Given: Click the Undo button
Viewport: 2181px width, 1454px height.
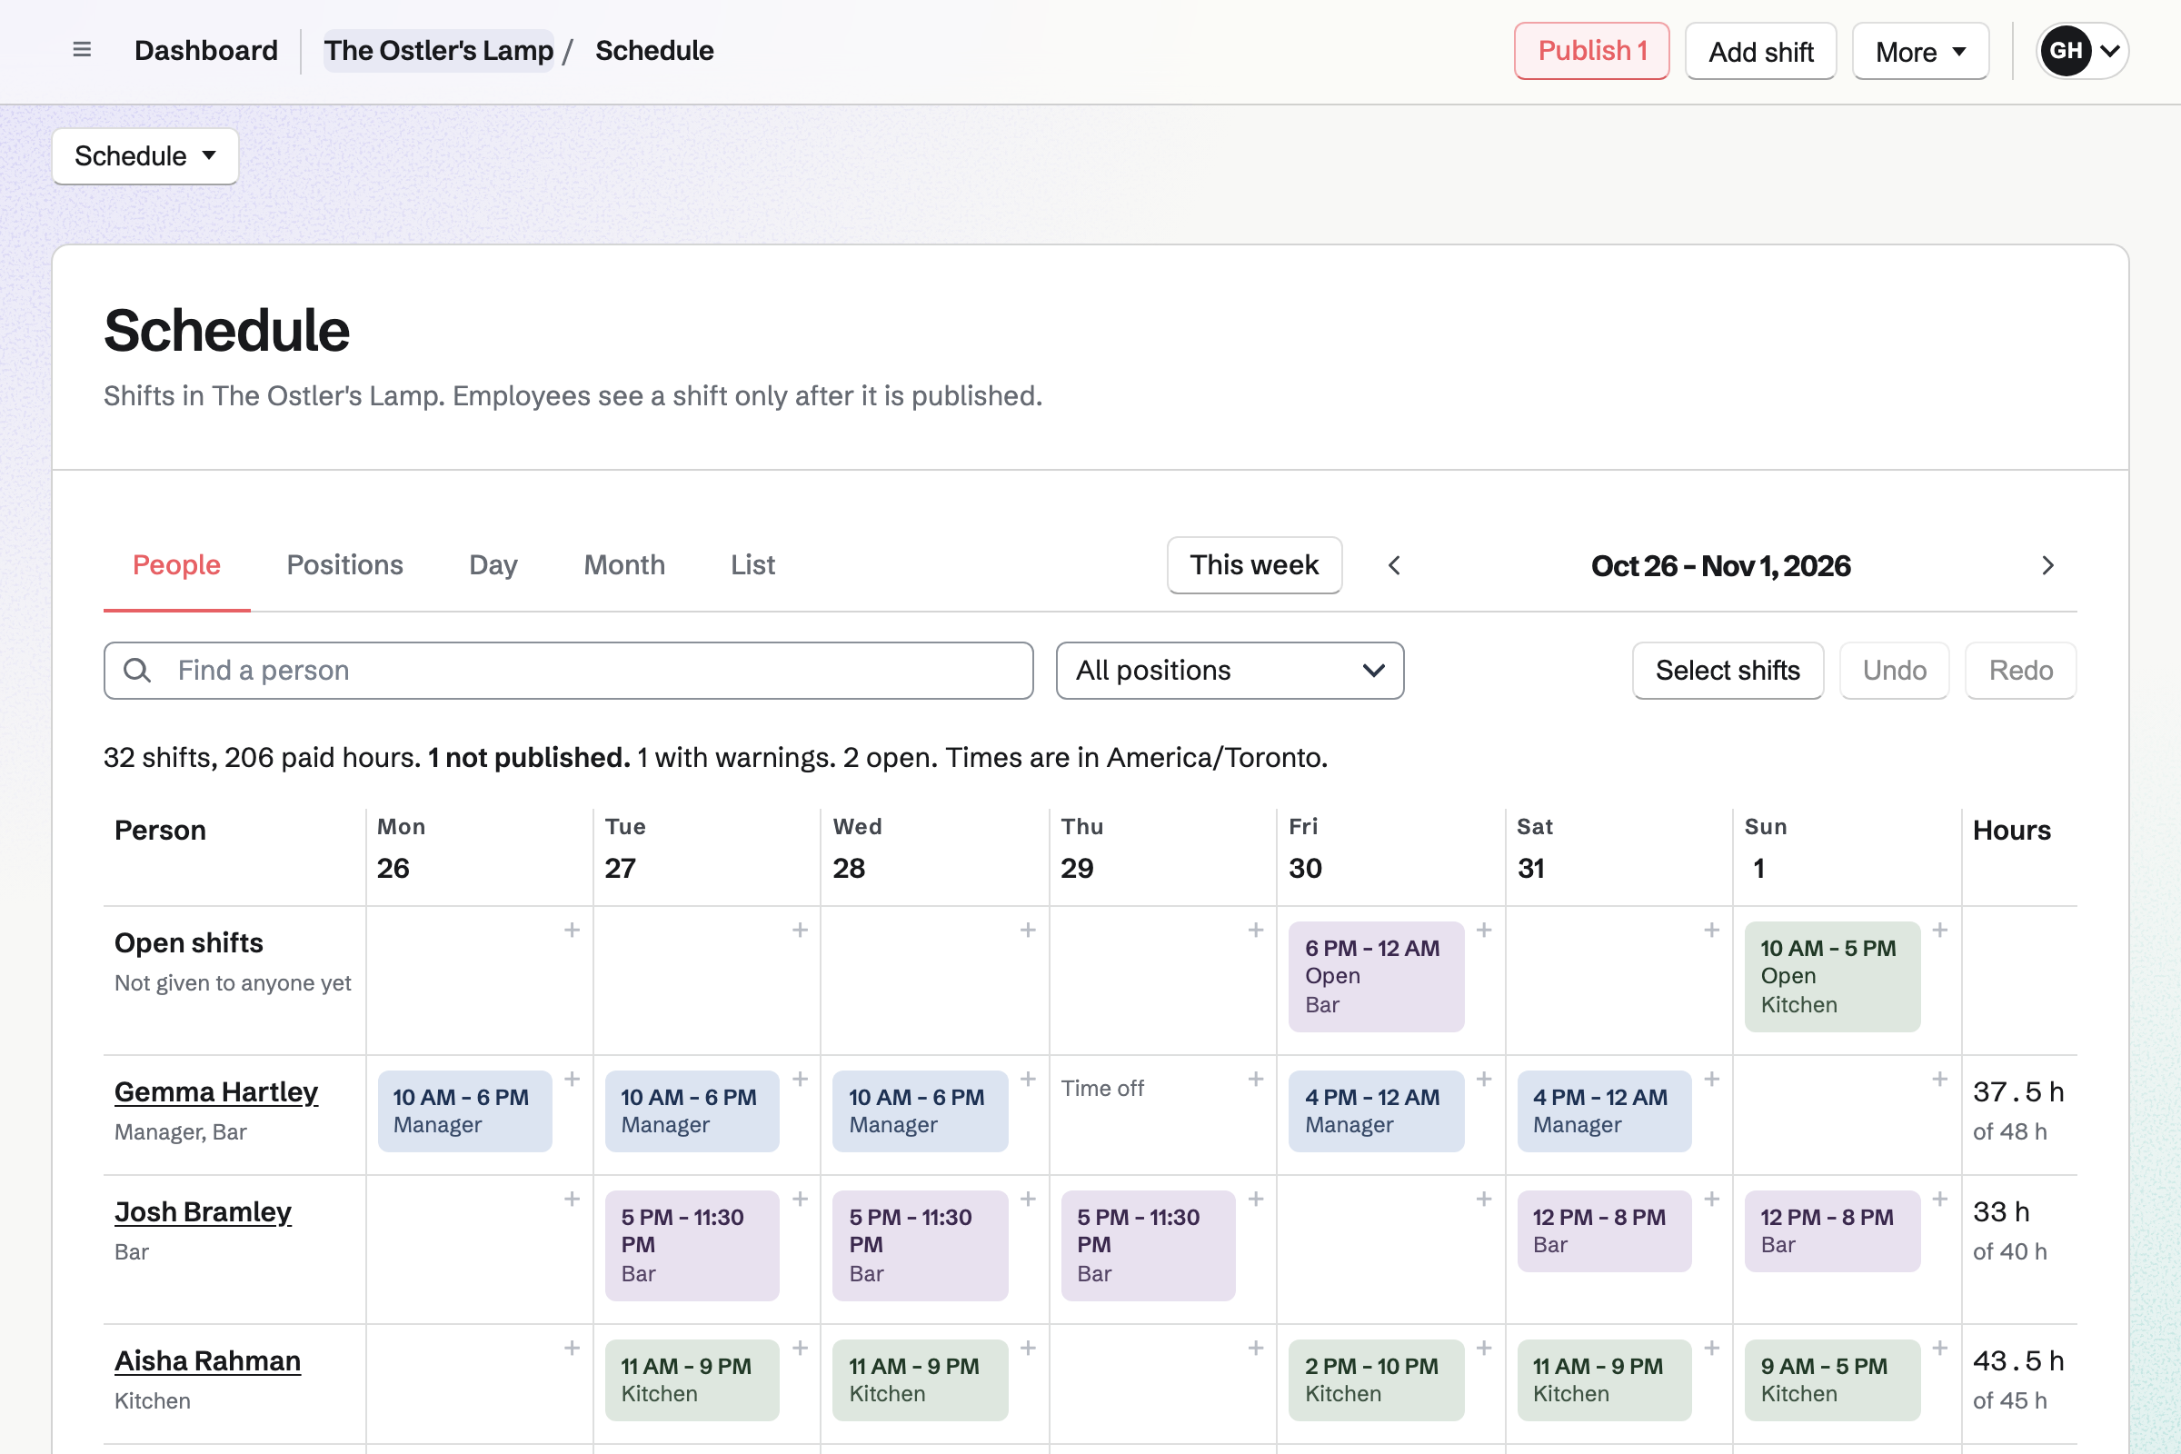Looking at the screenshot, I should pos(1894,671).
